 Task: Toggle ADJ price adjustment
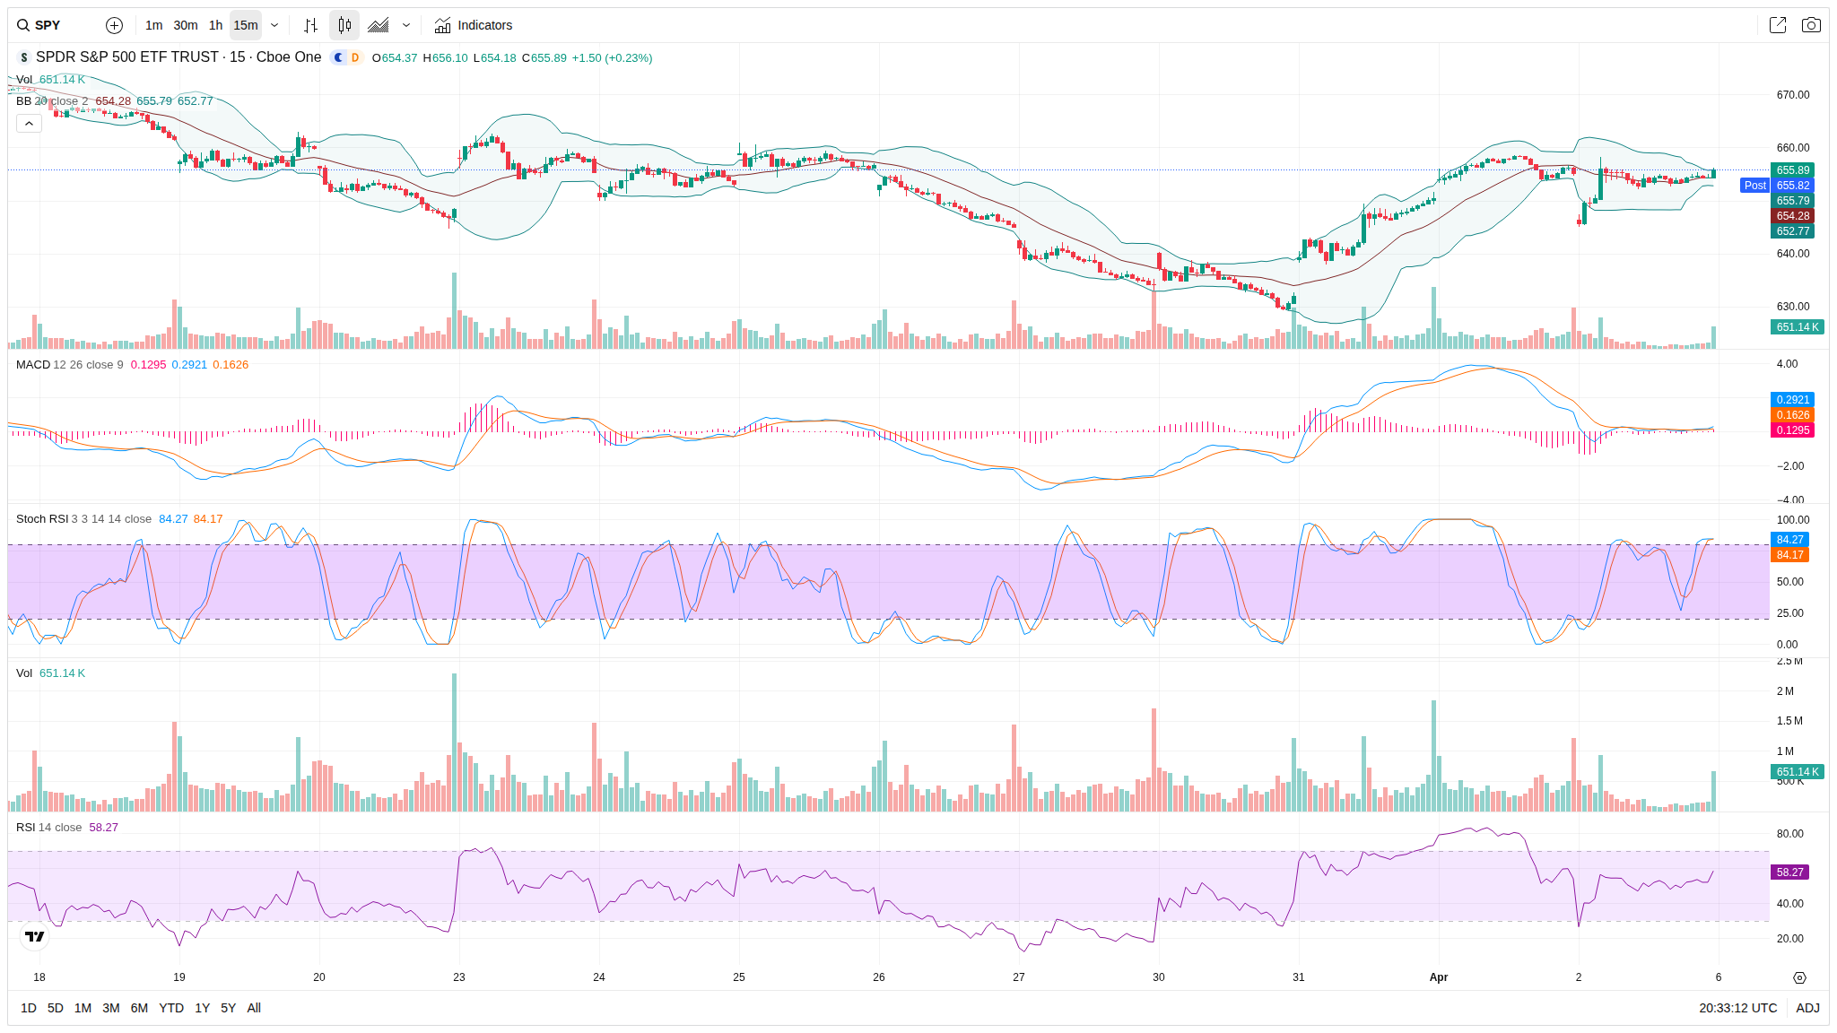point(1807,1008)
